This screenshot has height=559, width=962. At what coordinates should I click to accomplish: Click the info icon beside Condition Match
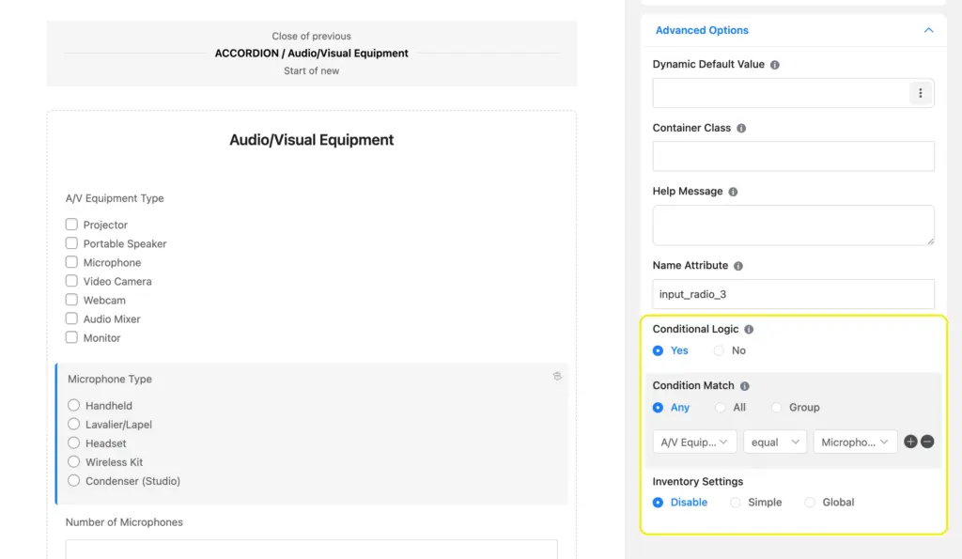[743, 385]
